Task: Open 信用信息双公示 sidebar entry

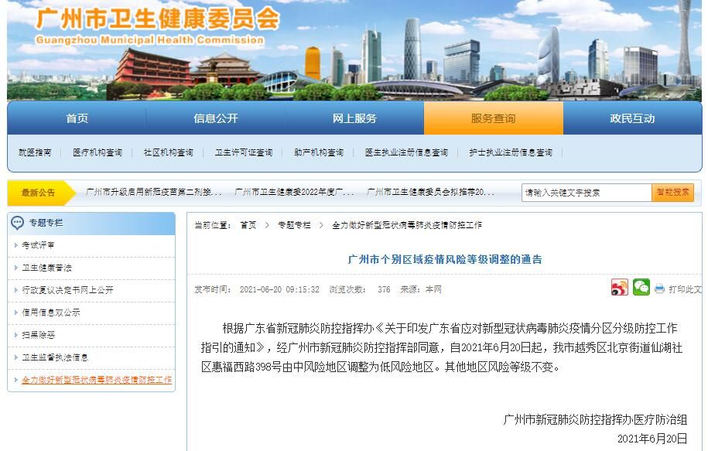Action: point(50,313)
